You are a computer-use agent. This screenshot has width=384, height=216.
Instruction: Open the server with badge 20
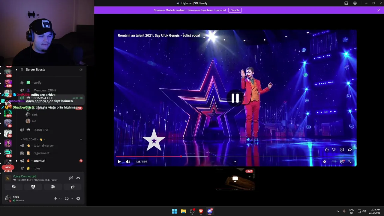coord(8,133)
